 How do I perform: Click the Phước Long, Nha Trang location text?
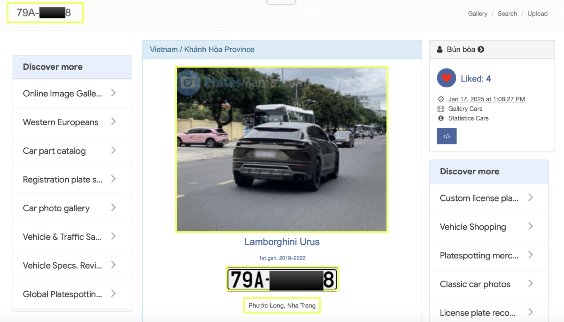click(x=282, y=305)
